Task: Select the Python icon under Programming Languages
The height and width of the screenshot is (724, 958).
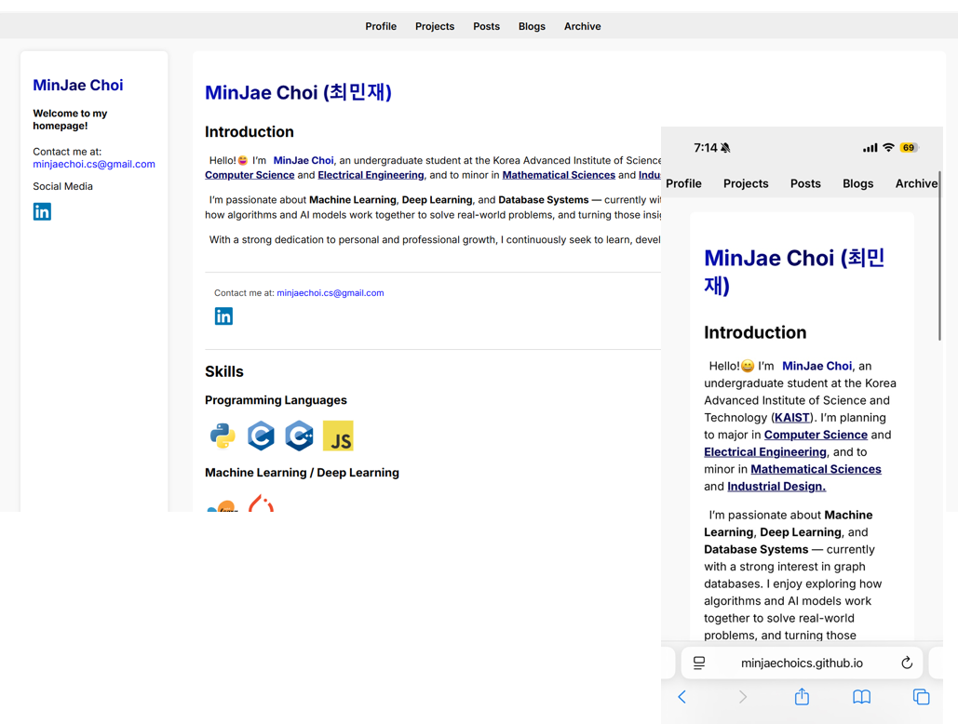Action: click(223, 436)
